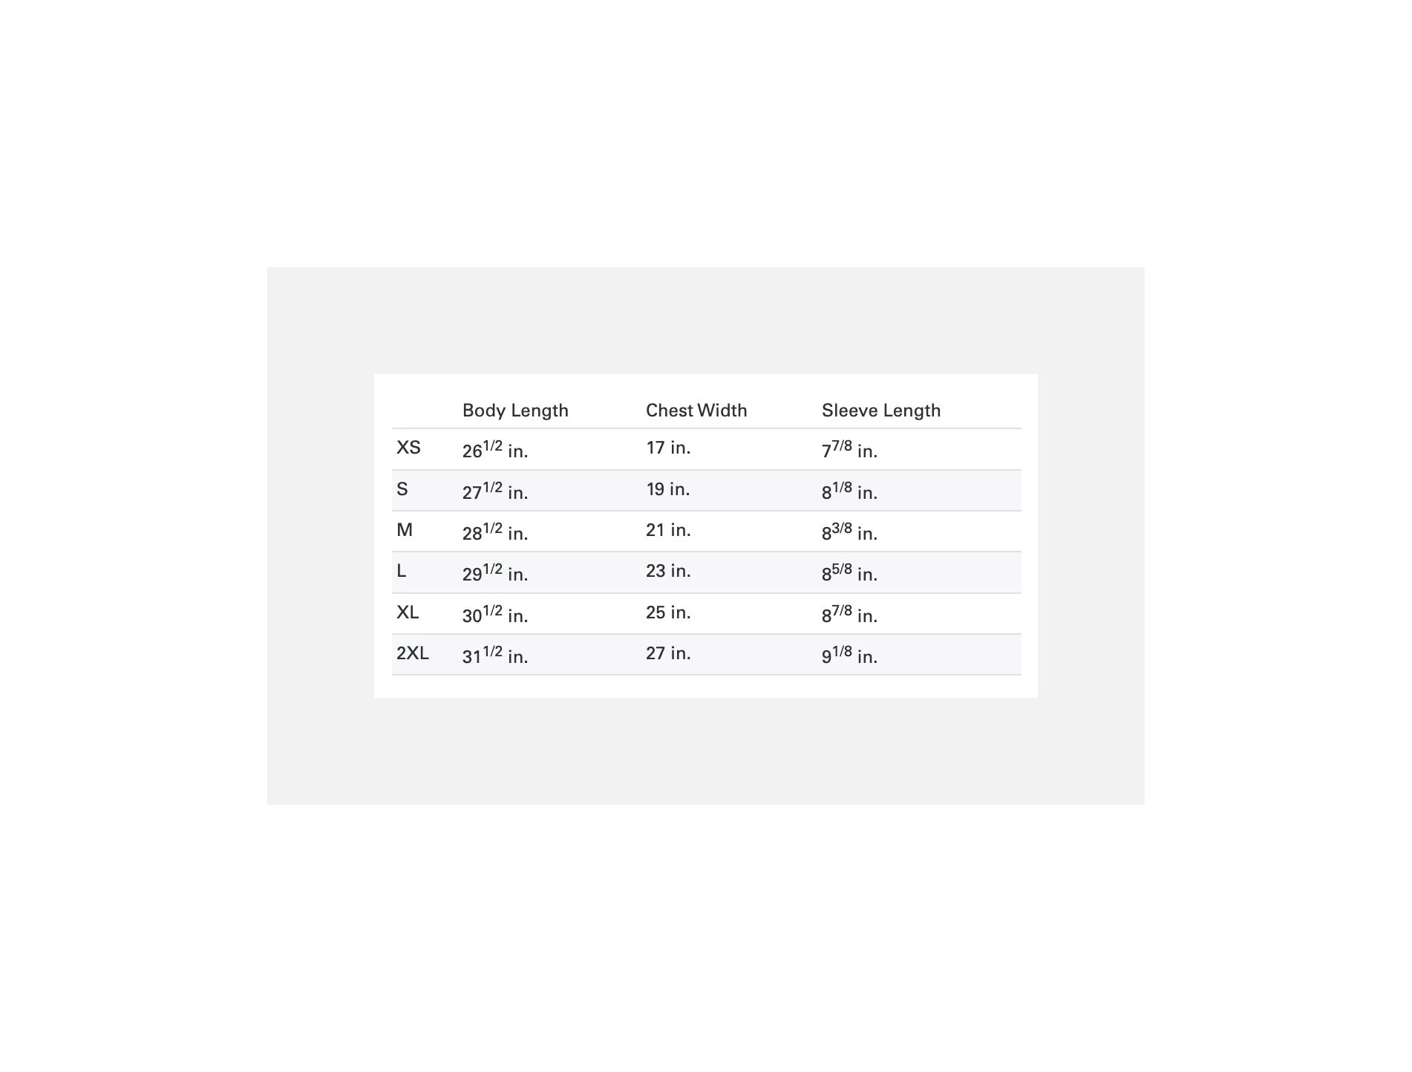Screen dimensions: 1412x1072
Task: Click the 17 in. chest width value
Action: point(668,448)
